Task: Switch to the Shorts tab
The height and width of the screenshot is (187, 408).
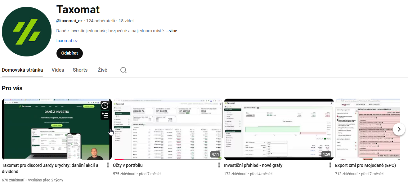Action: coord(80,70)
